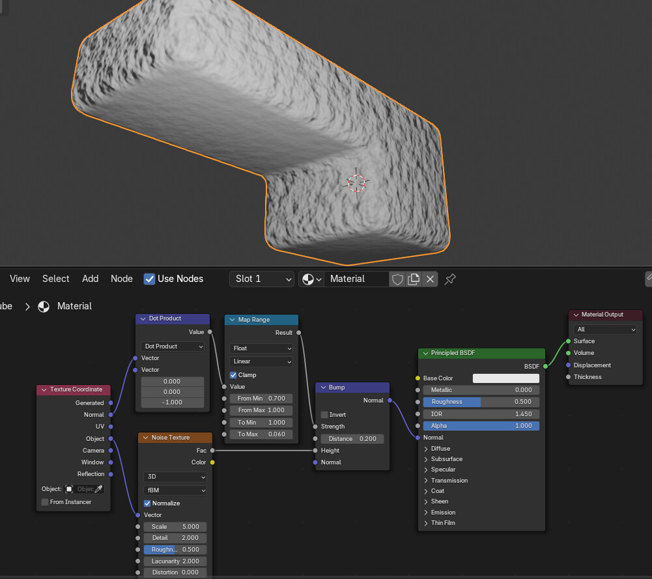Viewport: 652px width, 579px height.
Task: Click the To Max 0.060 field
Action: [x=261, y=434]
